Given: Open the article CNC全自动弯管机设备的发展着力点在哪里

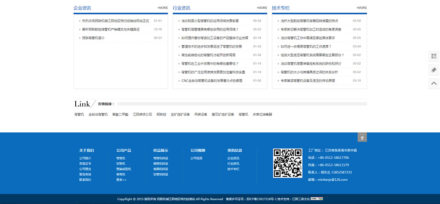Looking at the screenshot, I should (212, 81).
